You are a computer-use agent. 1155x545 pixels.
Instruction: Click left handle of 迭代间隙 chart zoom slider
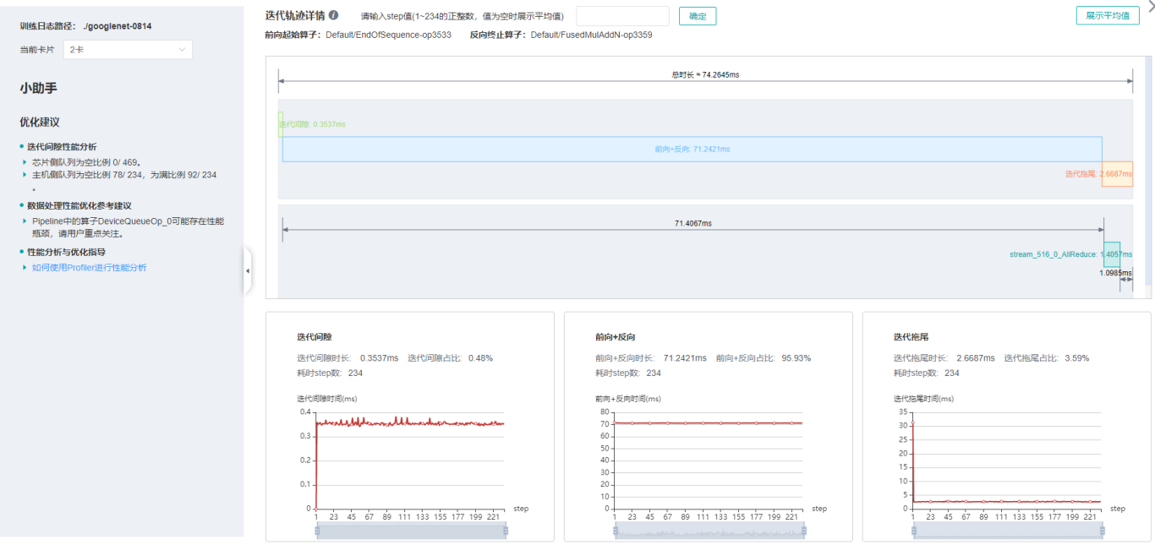coord(316,530)
